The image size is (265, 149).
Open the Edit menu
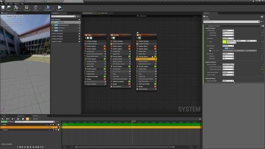pos(6,4)
